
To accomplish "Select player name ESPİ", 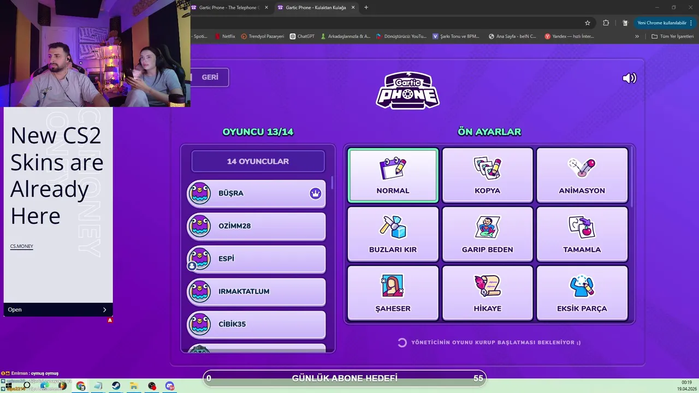I will tap(226, 259).
